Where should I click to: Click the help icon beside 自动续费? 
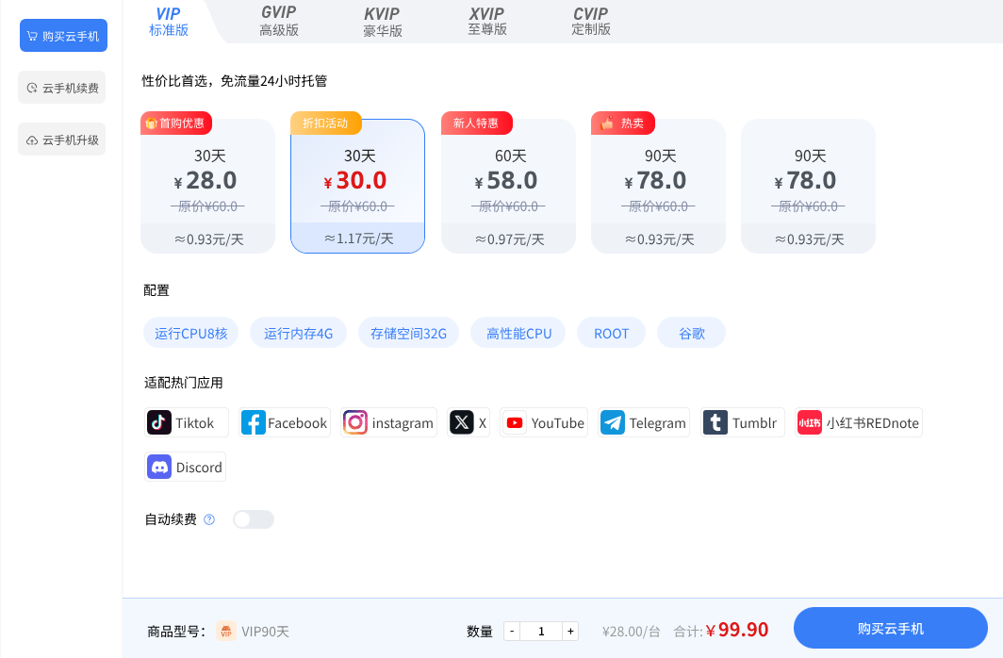pos(209,519)
